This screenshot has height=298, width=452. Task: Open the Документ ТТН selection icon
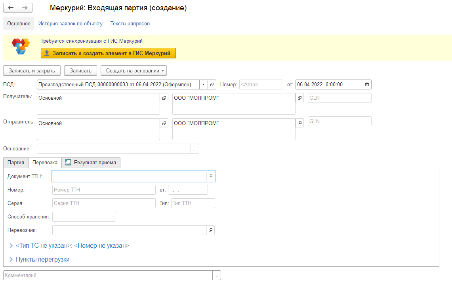pyautogui.click(x=211, y=177)
